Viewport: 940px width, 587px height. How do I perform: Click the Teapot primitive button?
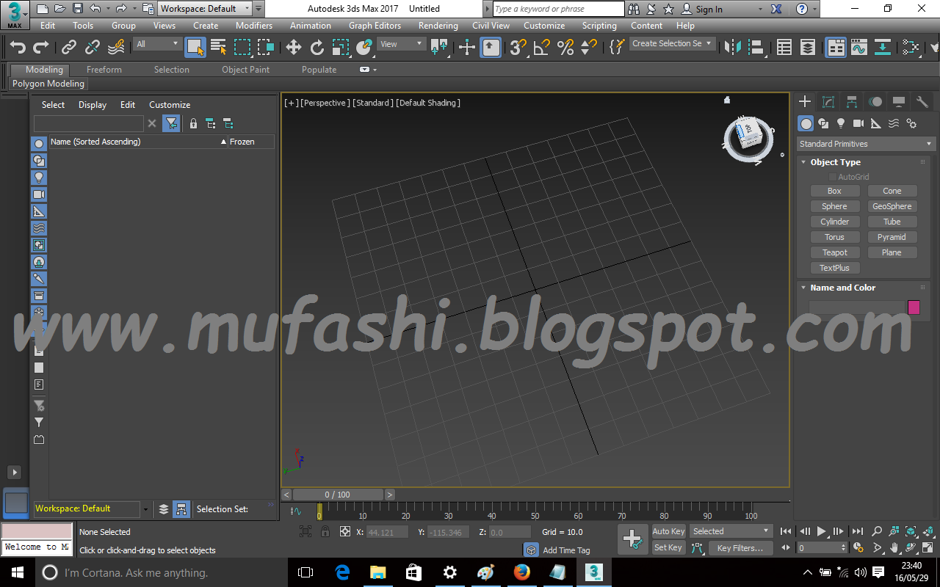pos(835,252)
